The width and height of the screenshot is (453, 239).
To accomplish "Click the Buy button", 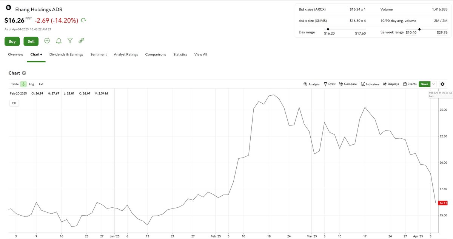I will [x=12, y=41].
